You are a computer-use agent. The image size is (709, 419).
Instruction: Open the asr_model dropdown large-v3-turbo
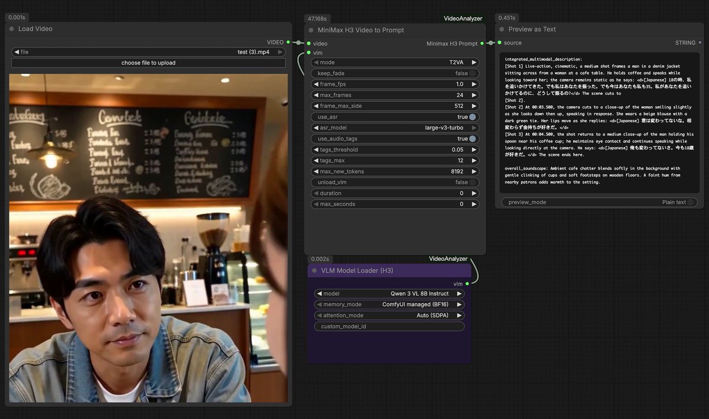pyautogui.click(x=395, y=127)
